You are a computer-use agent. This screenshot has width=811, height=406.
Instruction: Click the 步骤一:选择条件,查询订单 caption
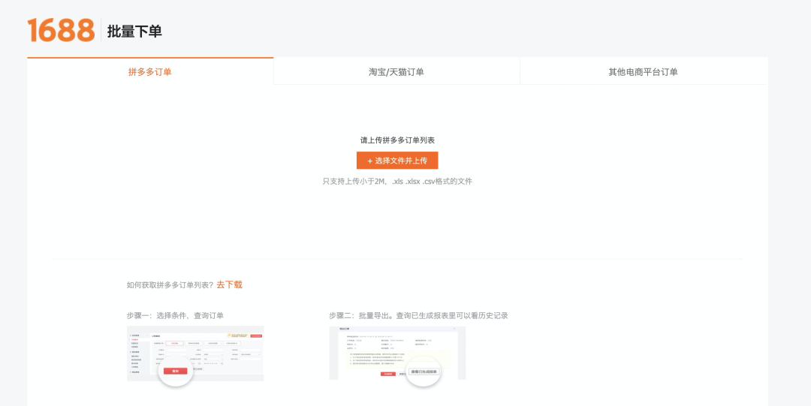[x=175, y=315]
